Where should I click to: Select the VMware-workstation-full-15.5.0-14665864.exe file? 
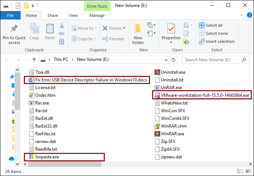click(202, 95)
